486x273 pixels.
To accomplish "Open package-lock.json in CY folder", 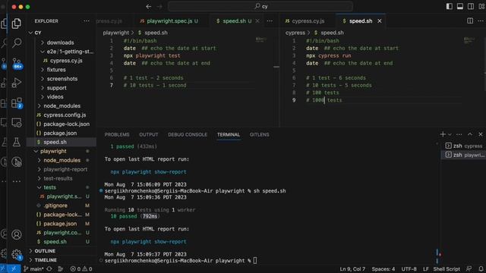I will 62,124.
